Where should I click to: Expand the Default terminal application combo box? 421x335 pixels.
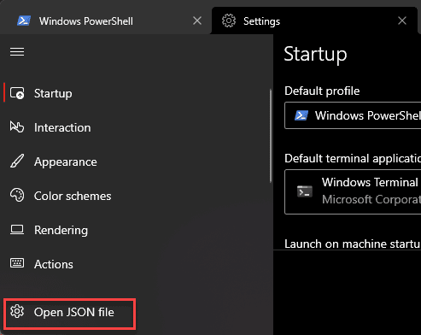click(353, 191)
